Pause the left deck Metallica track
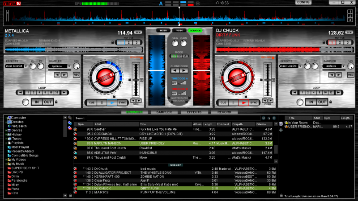358x201 pixels. click(x=102, y=103)
